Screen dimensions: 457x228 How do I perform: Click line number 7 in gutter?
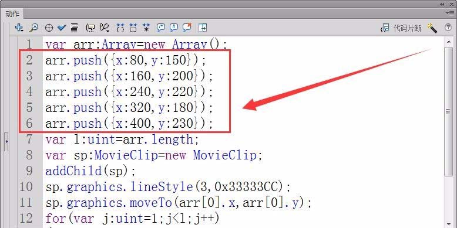pos(29,139)
